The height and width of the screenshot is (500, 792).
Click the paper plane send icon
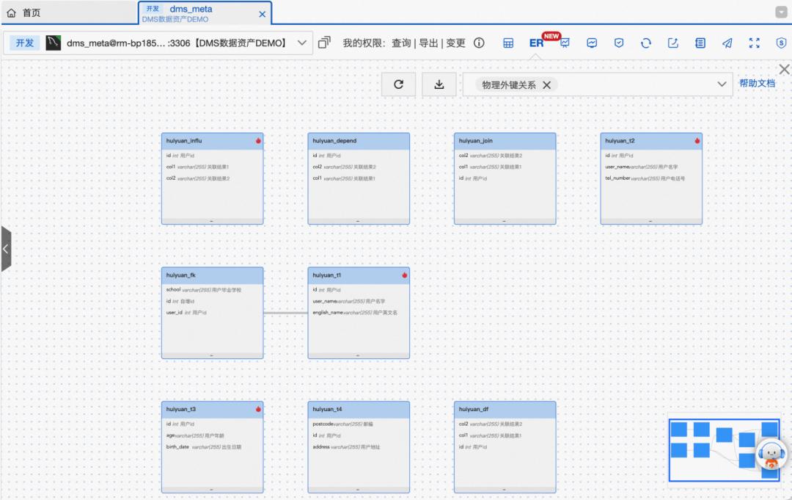tap(727, 43)
